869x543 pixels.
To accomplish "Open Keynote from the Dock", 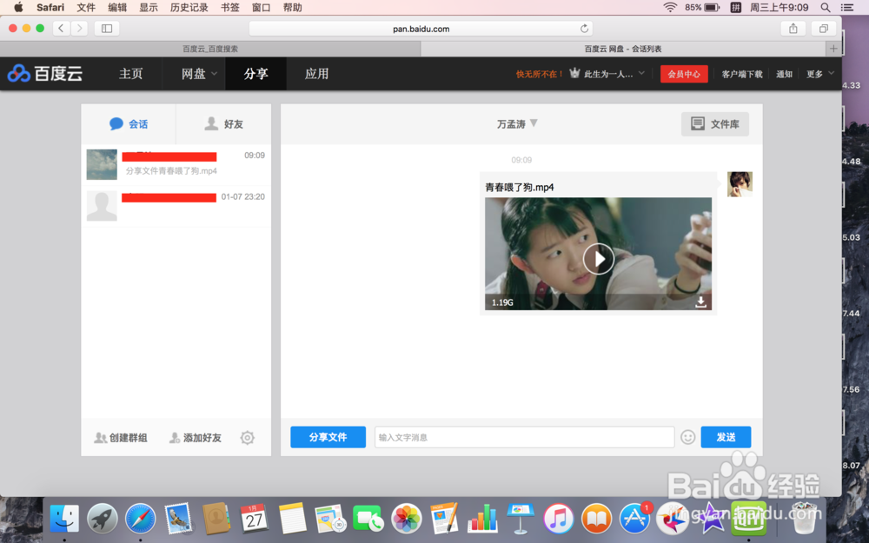I will (520, 519).
